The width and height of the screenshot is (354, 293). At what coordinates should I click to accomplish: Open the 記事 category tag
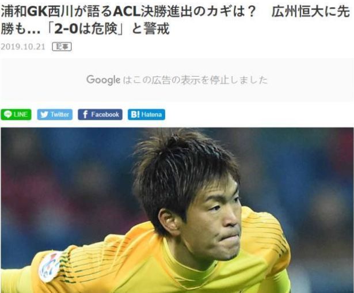[x=62, y=47]
